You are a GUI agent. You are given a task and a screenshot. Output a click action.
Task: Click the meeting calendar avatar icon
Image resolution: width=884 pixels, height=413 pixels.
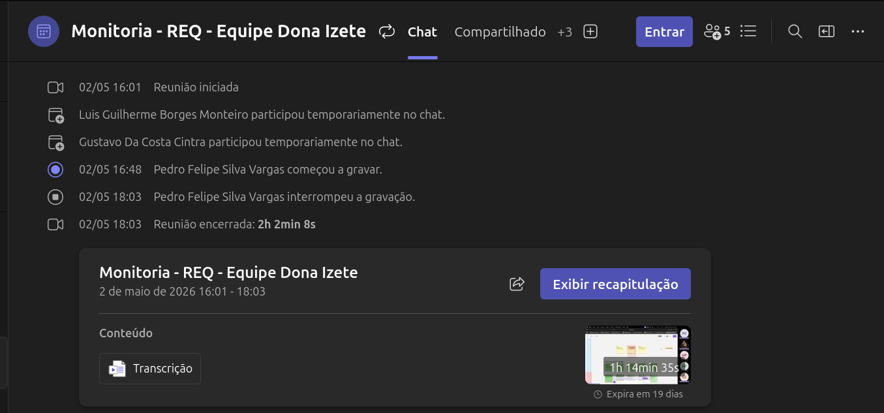(44, 31)
